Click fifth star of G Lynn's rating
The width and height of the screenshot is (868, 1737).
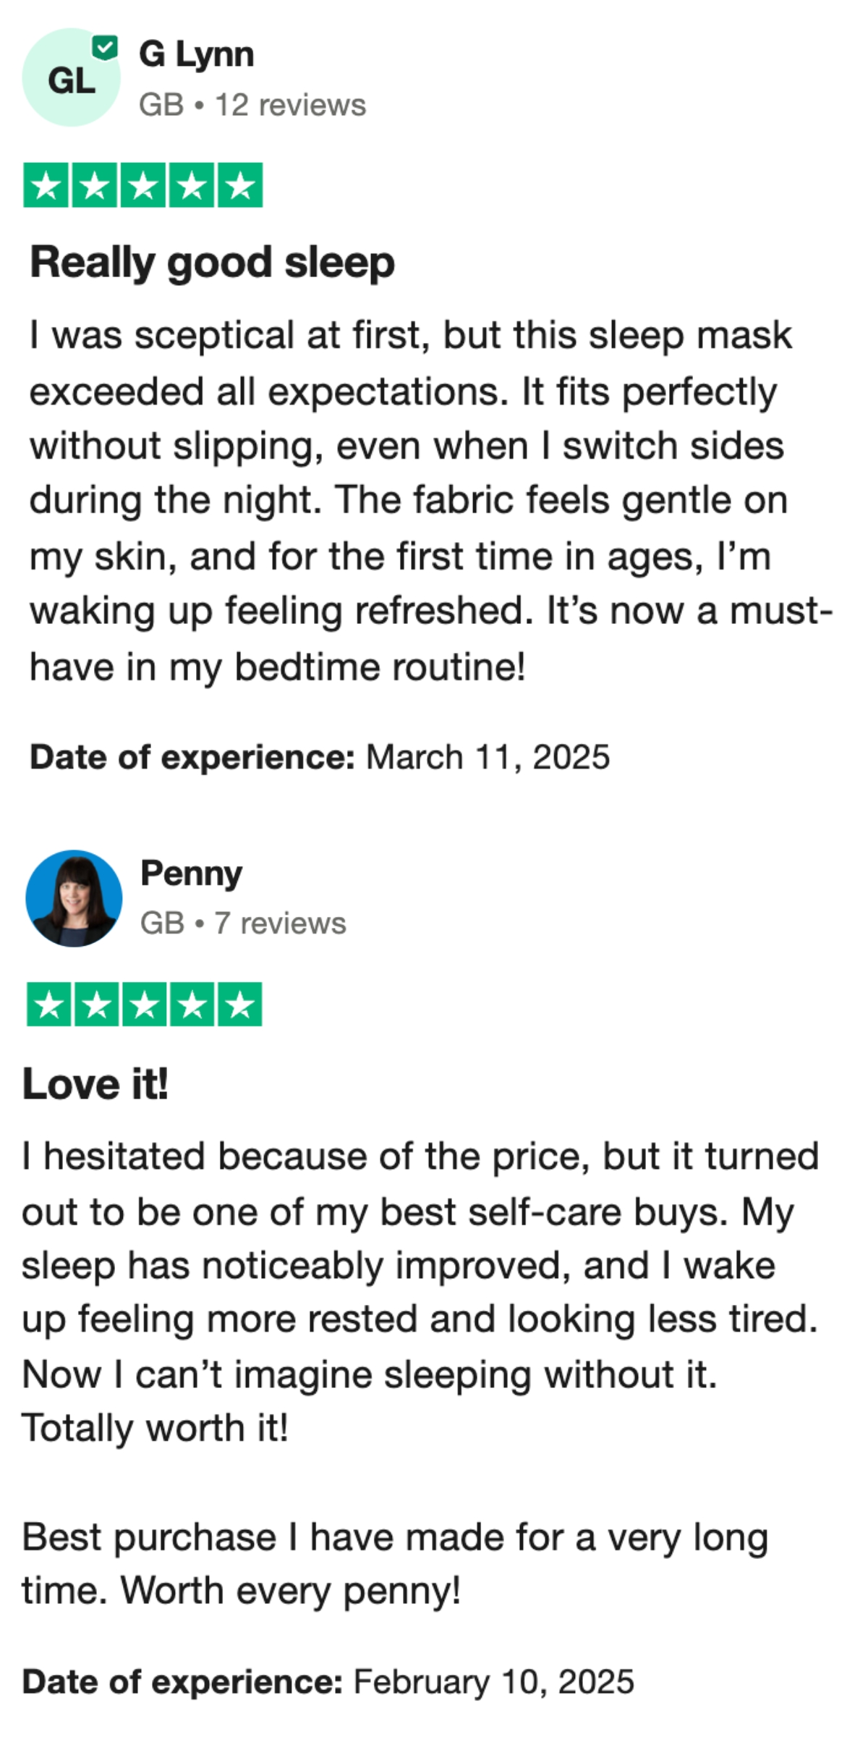click(x=240, y=185)
